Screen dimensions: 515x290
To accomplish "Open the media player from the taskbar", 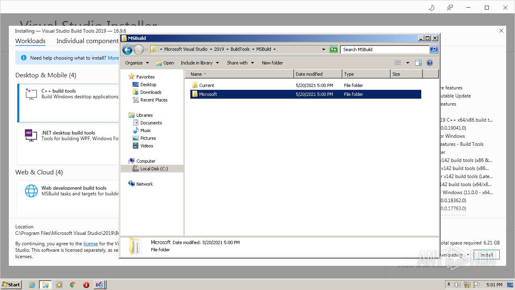I will tap(59, 285).
